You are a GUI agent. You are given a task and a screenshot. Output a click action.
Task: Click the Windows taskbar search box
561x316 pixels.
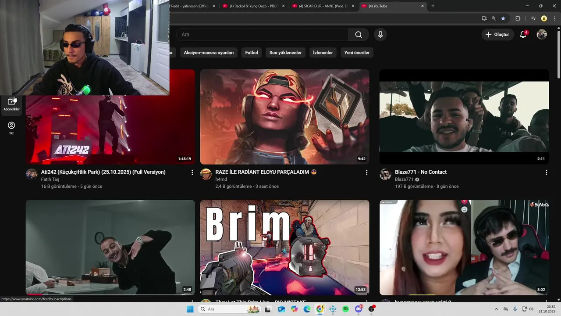tap(229, 309)
